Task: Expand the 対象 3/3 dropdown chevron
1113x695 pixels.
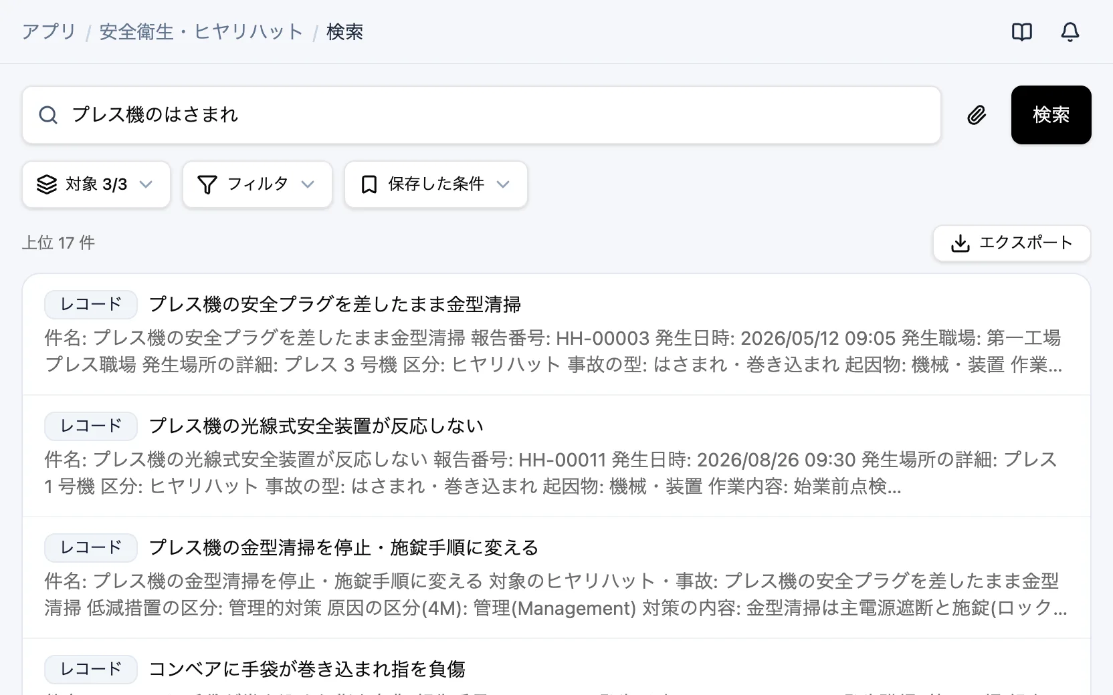Action: [146, 184]
